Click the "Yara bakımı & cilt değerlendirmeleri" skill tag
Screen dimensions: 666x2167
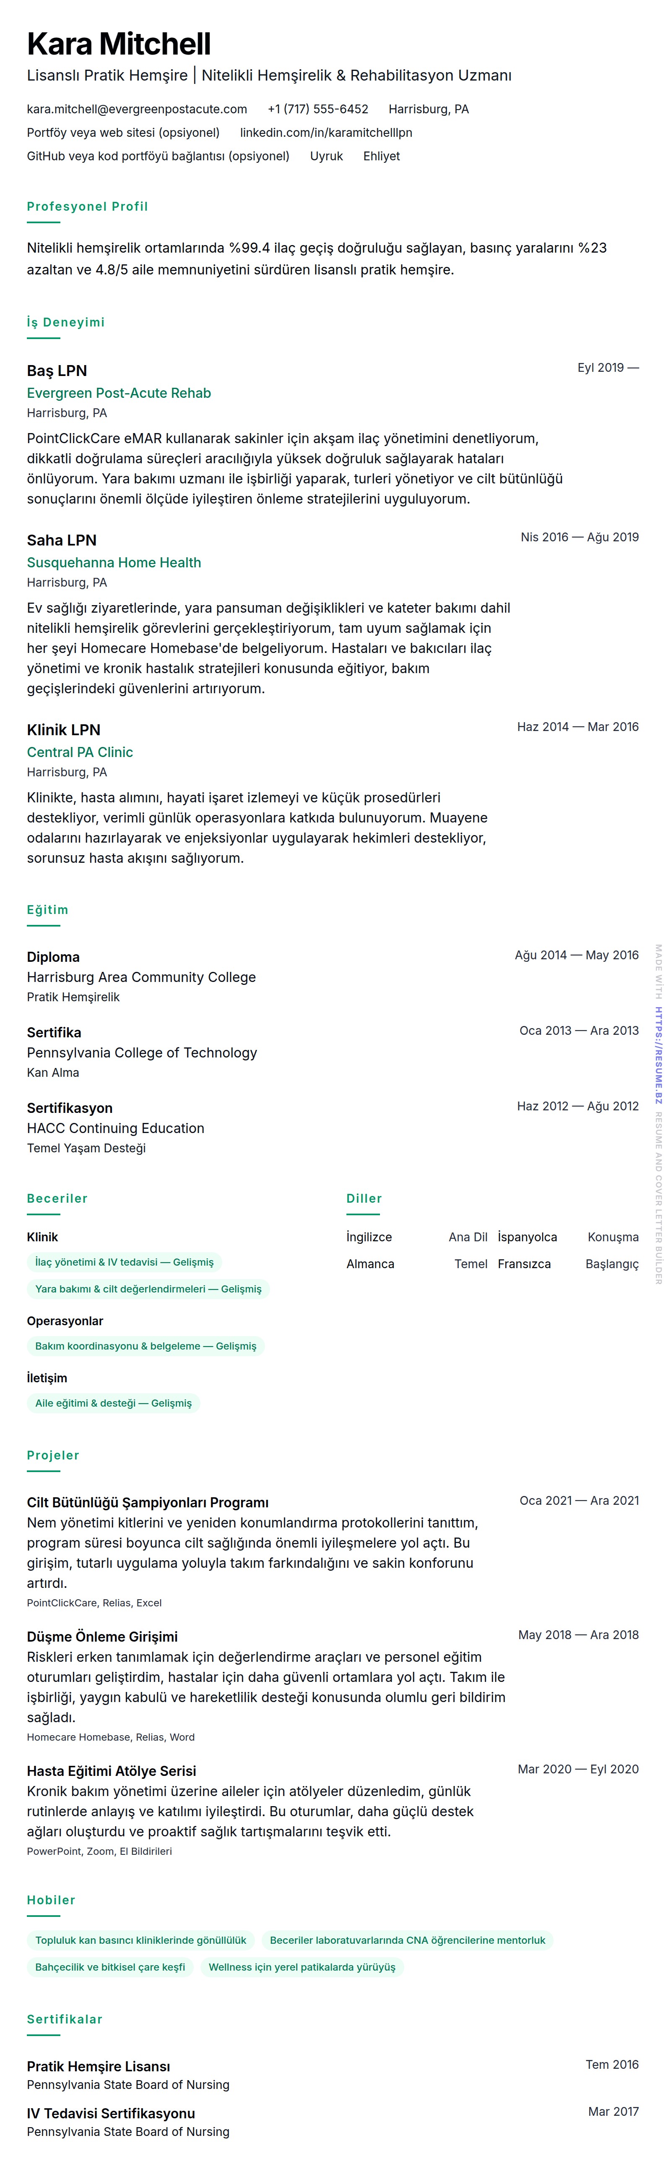pos(148,1289)
